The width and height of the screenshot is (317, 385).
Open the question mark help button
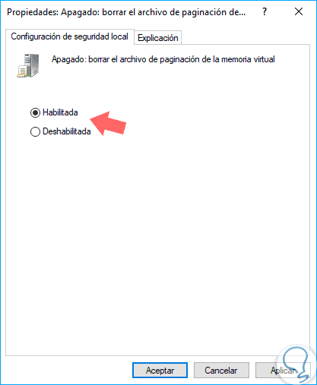265,11
